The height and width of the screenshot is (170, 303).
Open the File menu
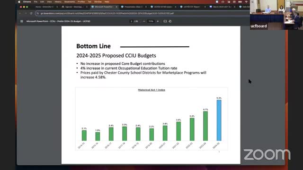click(36, 2)
